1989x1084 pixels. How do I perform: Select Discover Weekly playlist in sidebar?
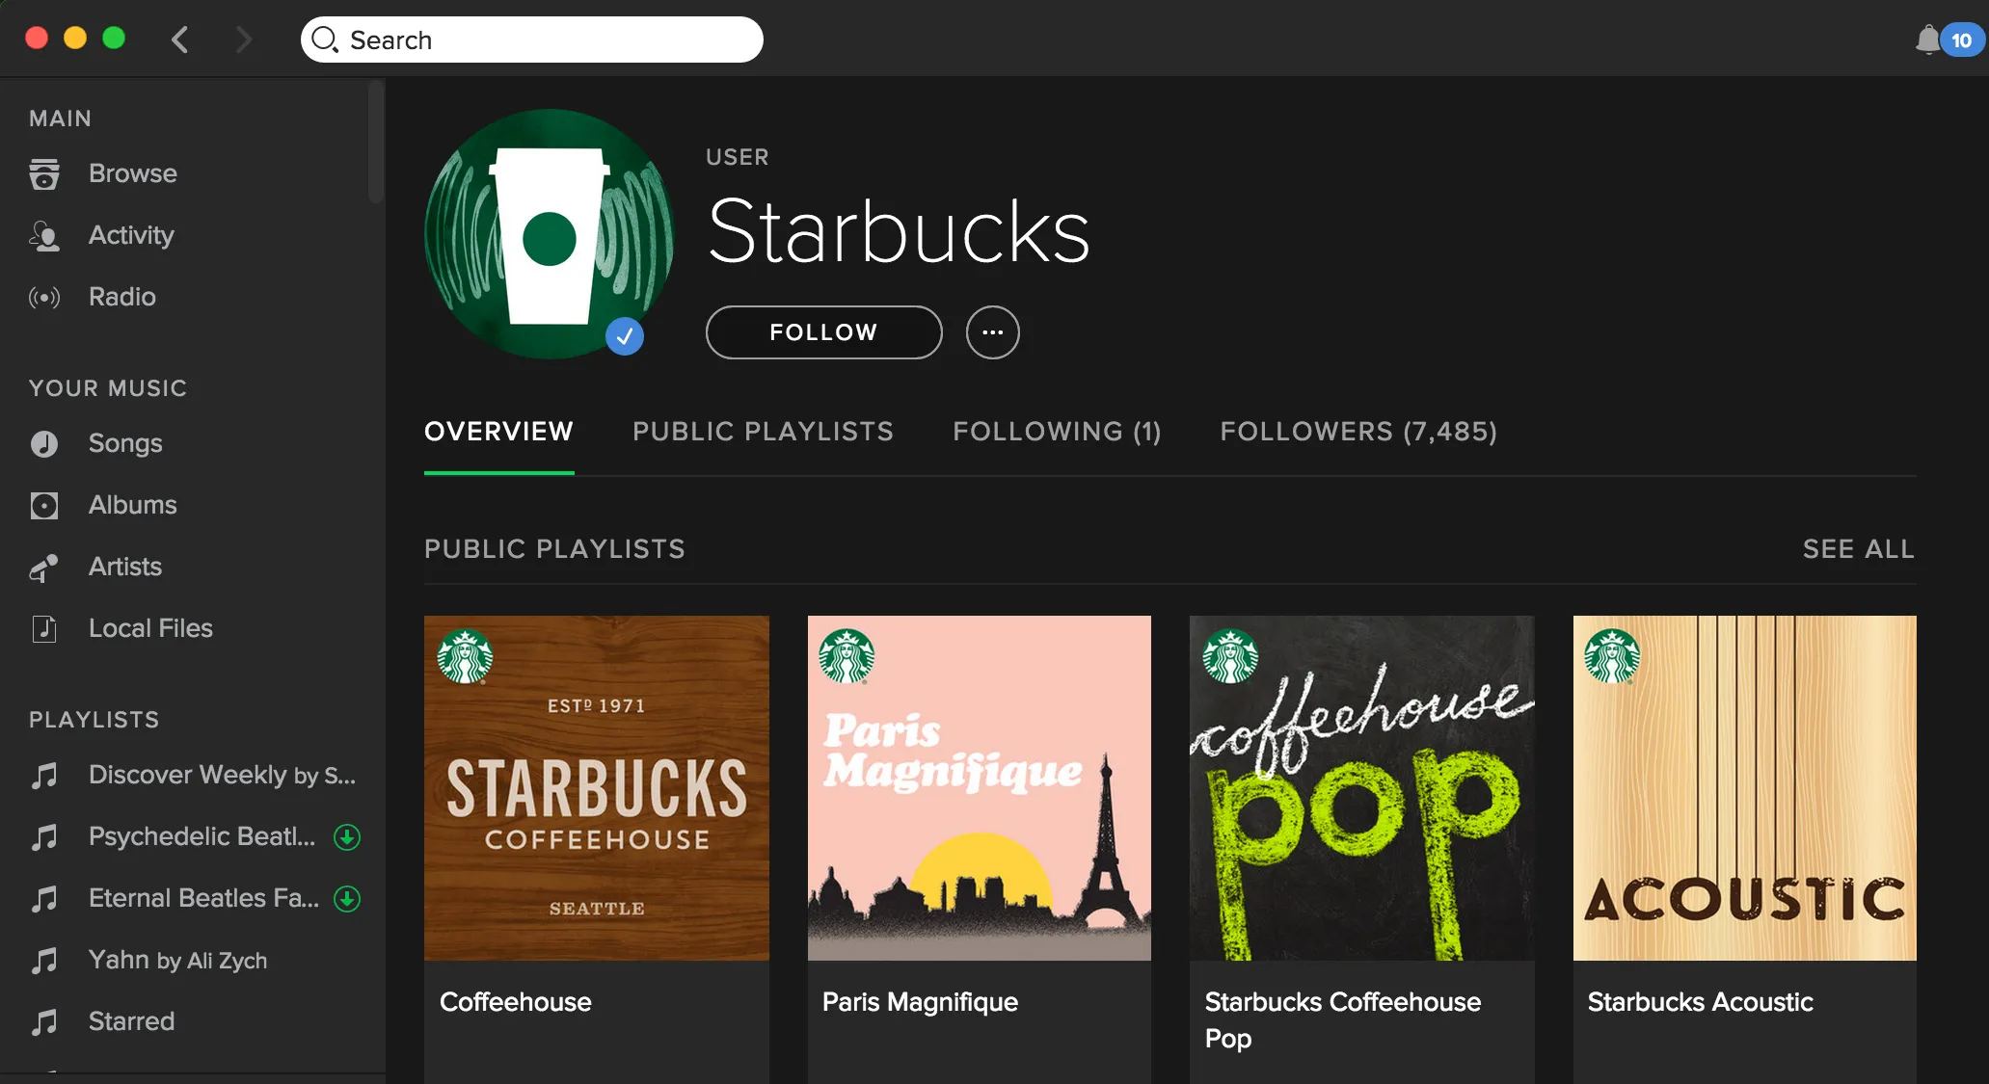point(221,776)
